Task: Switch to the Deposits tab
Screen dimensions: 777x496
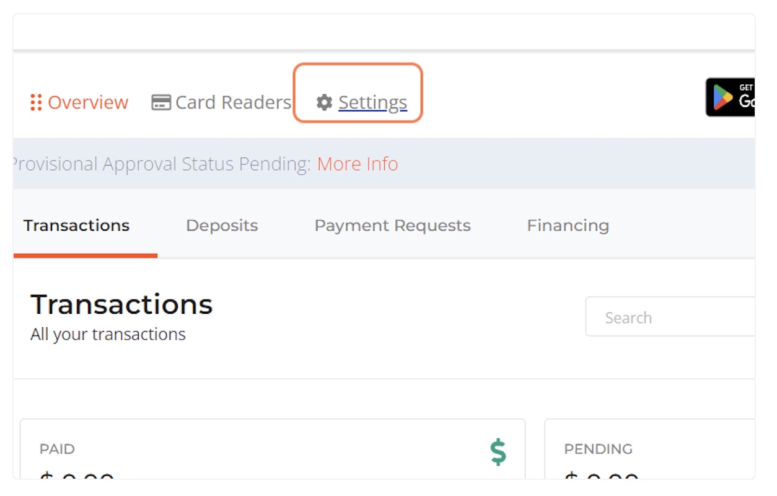Action: click(222, 225)
